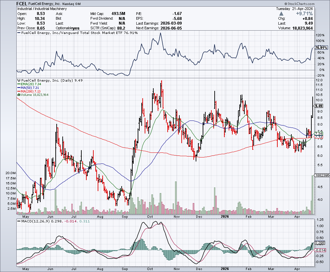
Task: Click the 7.34 EMA price tag on axis
Action: [x=319, y=133]
